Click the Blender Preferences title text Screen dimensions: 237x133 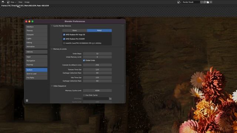75,21
